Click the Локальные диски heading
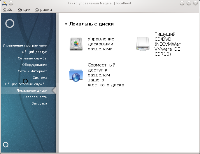Image resolution: width=200 pixels, height=154 pixels. [92, 24]
